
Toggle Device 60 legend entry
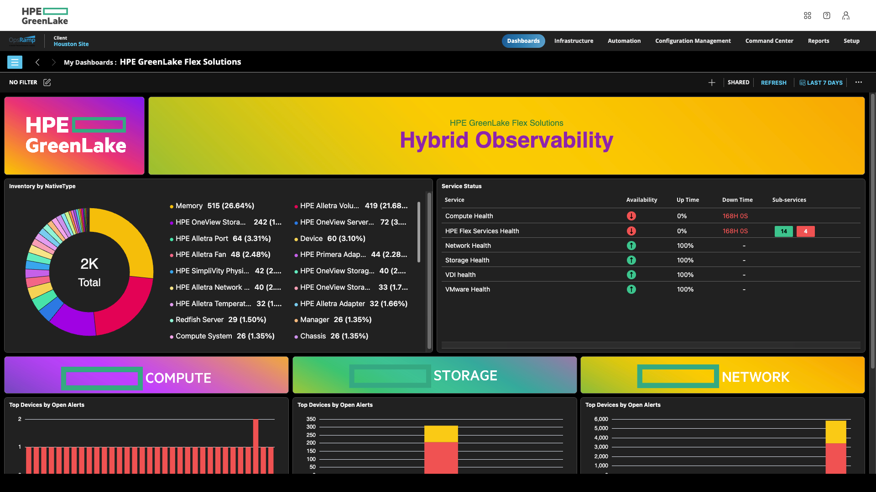(x=329, y=239)
